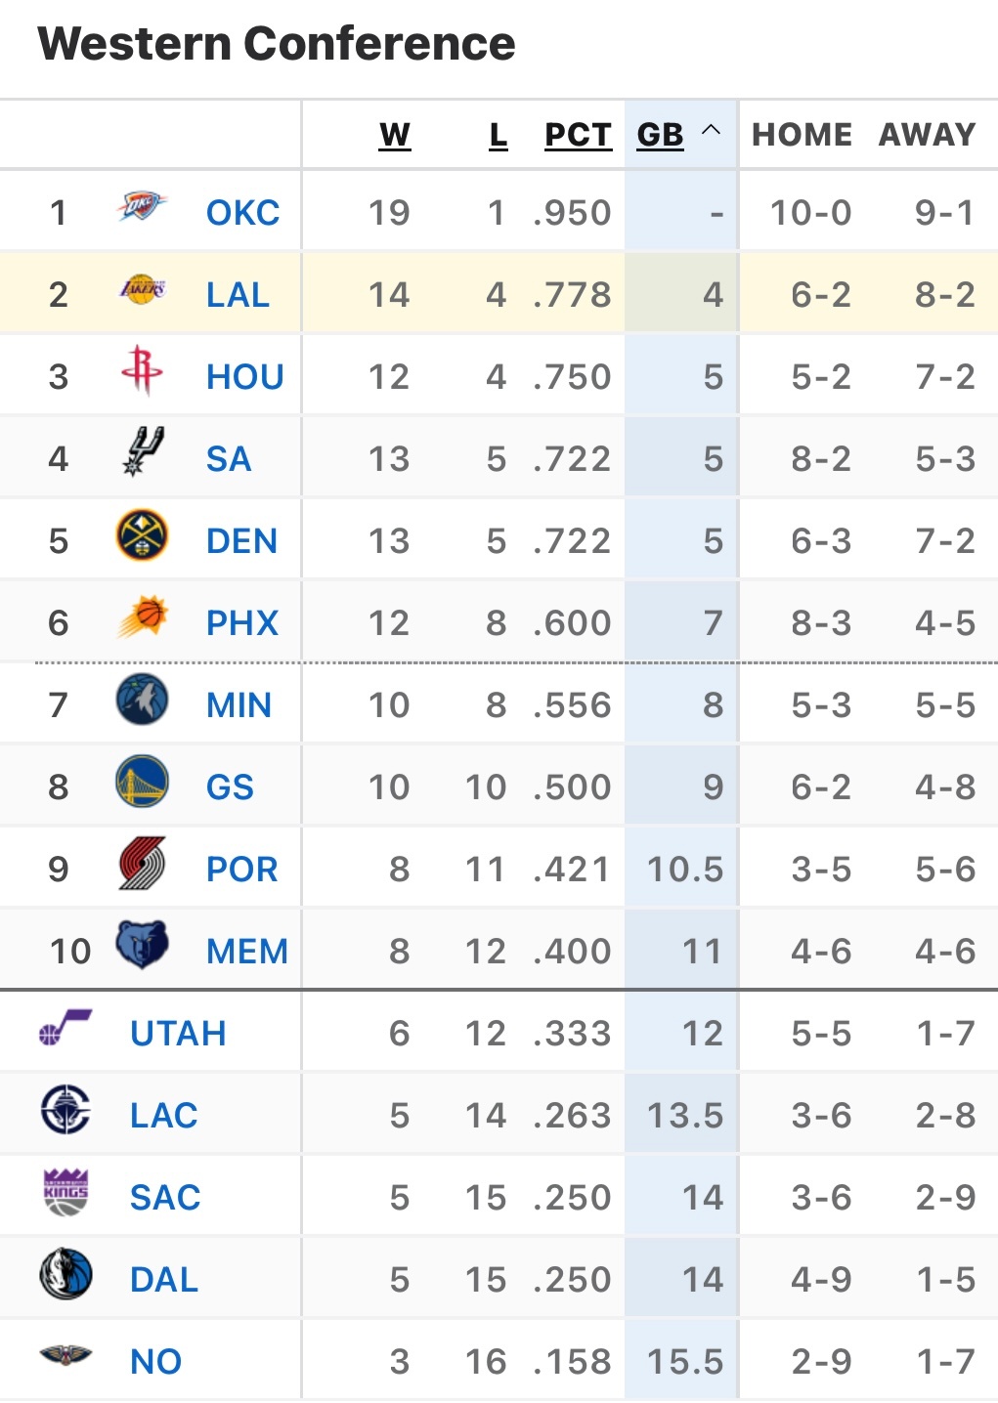Open the Memphis Grizzlies logo
The image size is (998, 1403).
coord(142,945)
